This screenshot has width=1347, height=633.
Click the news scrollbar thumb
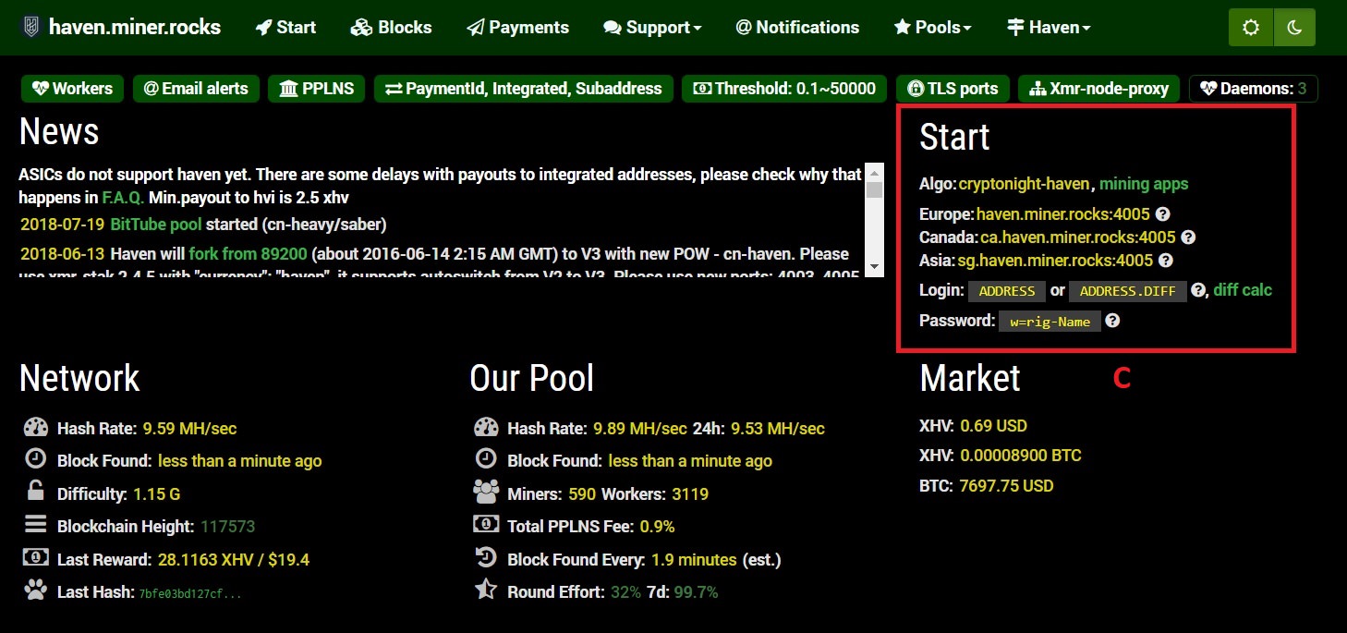point(874,190)
